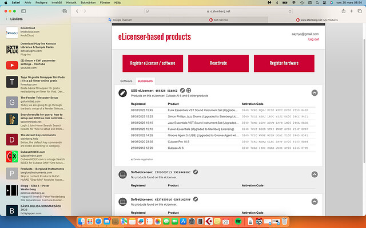Click the Reactivate button
The width and height of the screenshot is (366, 228).
pyautogui.click(x=218, y=63)
